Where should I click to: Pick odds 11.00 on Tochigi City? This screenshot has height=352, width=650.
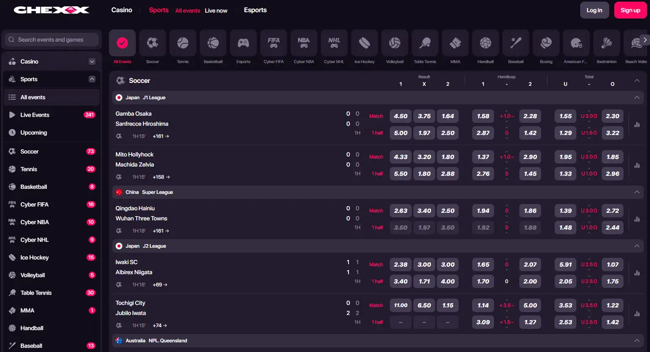pyautogui.click(x=401, y=305)
